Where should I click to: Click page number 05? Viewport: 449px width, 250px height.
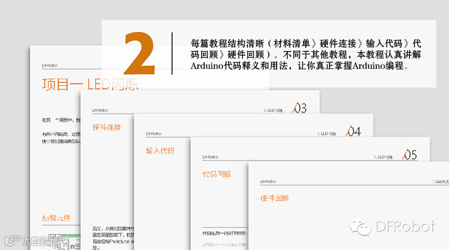(410, 155)
